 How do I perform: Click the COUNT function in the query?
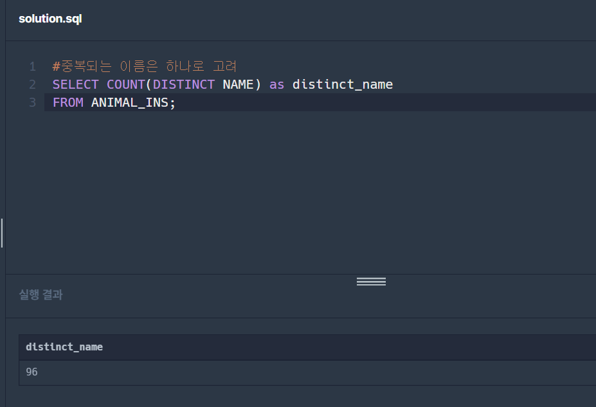click(x=126, y=84)
